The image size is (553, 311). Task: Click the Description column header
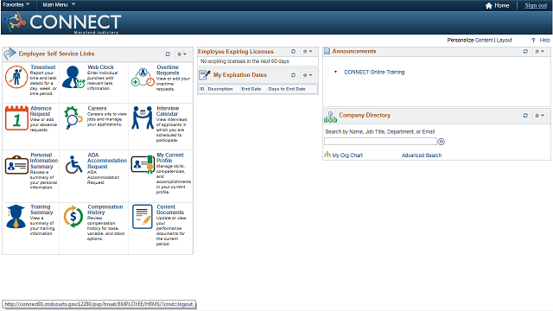(x=220, y=89)
